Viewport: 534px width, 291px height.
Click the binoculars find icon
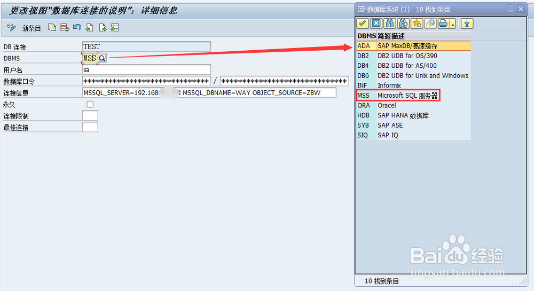coord(390,23)
